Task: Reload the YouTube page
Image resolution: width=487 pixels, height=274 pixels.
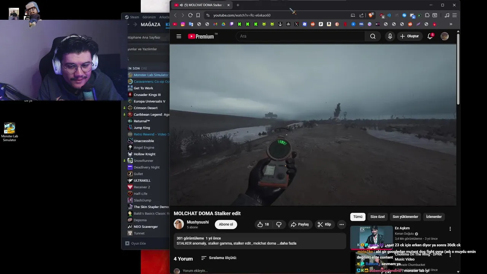Action: point(190,15)
